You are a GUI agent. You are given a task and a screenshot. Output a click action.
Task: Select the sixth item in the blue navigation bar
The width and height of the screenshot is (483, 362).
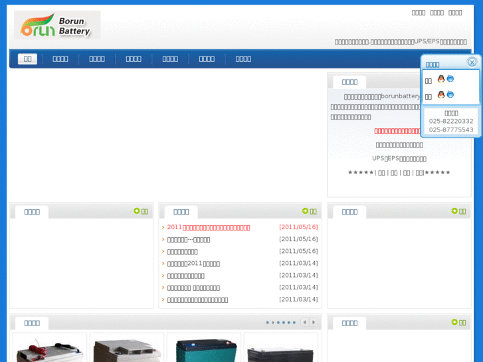pos(207,59)
